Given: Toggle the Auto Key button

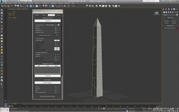Looking at the screenshot, I should point(144,109).
